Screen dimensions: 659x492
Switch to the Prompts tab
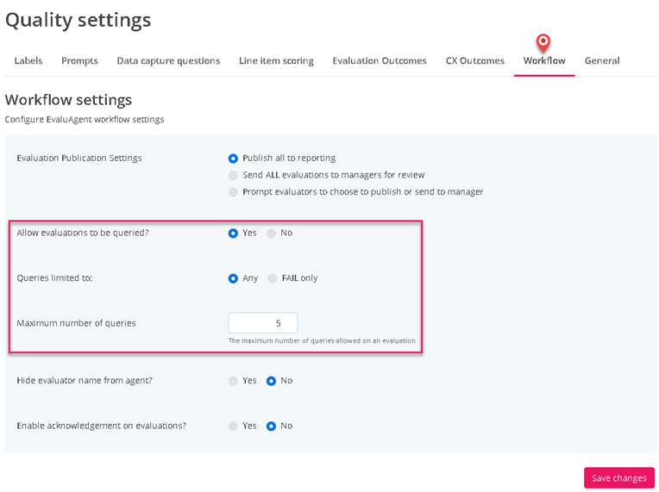coord(79,61)
